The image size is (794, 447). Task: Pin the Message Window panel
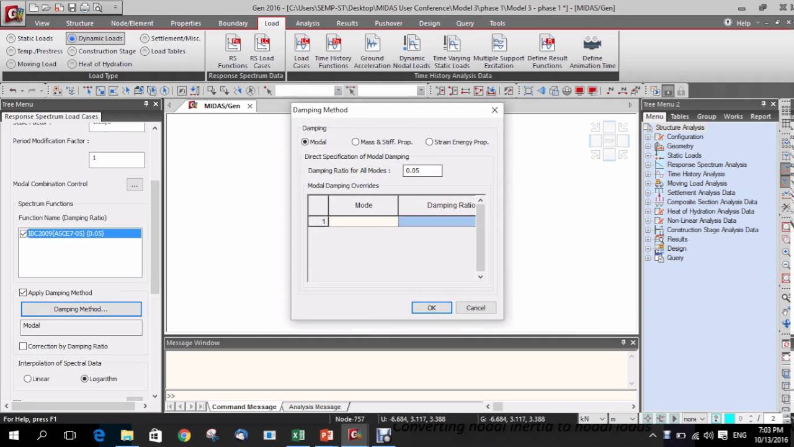pos(623,343)
